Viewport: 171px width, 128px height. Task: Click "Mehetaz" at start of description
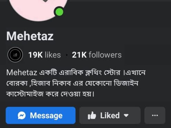[22, 73]
